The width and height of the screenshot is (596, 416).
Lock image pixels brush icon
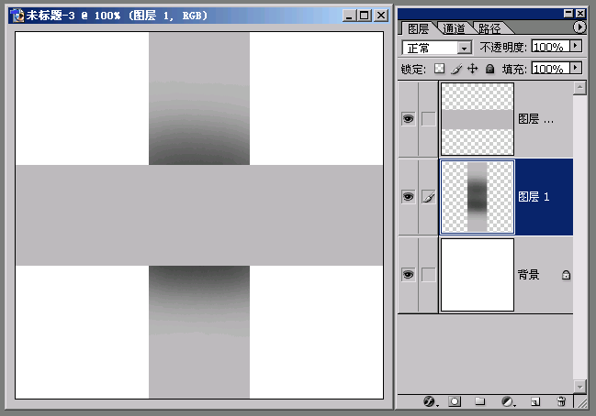coord(456,69)
